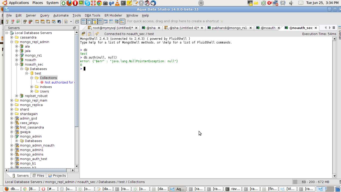Switch to root@mymysql [Untitled] tab

[x=113, y=28]
